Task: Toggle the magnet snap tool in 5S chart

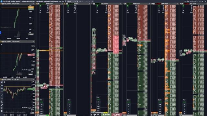Action: click(2, 105)
